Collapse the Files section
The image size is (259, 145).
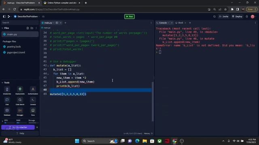pos(2,28)
